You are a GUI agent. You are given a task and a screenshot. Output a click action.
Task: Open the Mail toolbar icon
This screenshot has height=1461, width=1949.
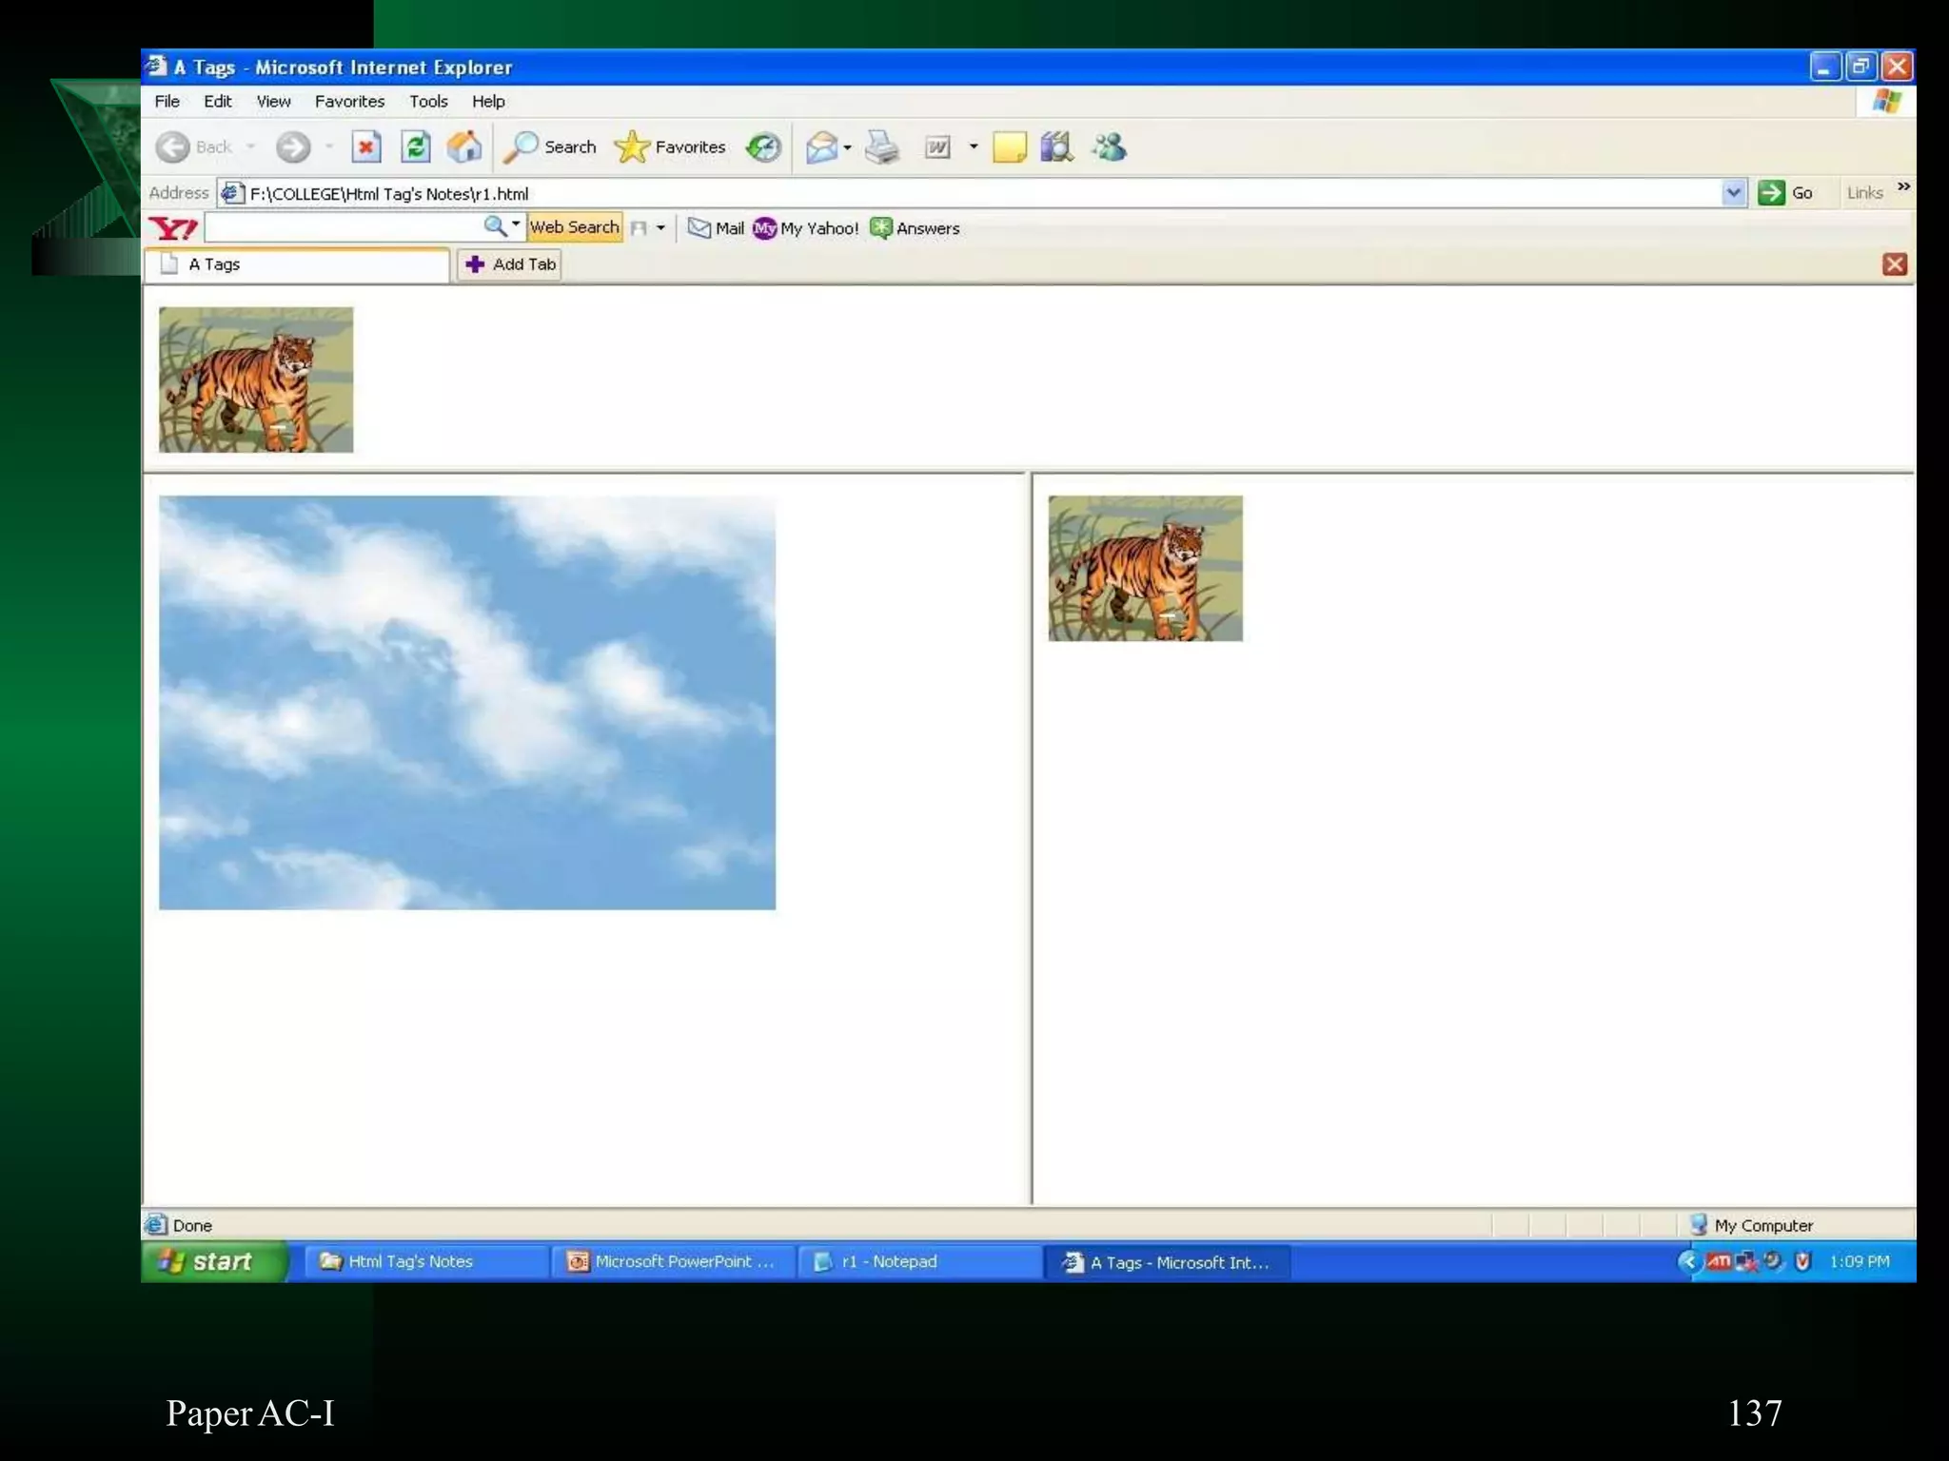click(x=820, y=147)
